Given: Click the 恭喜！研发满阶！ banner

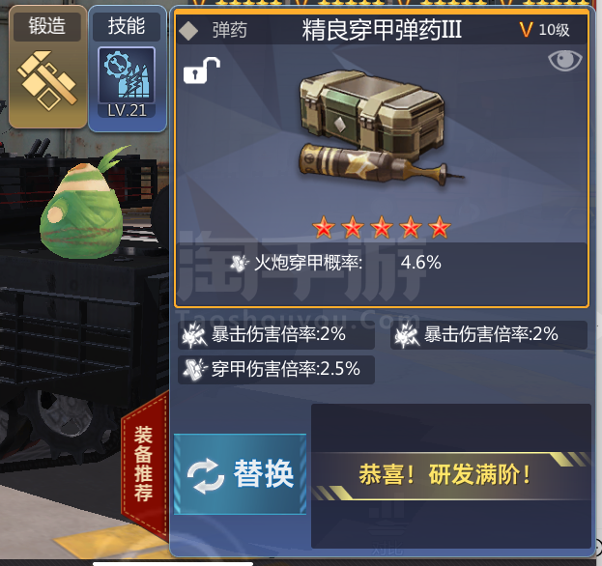Looking at the screenshot, I should (x=451, y=475).
